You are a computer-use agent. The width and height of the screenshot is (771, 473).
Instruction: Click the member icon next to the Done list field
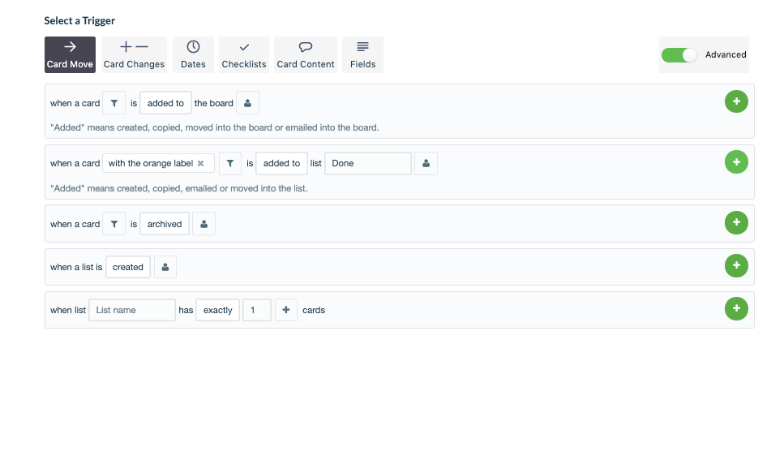[x=426, y=163]
